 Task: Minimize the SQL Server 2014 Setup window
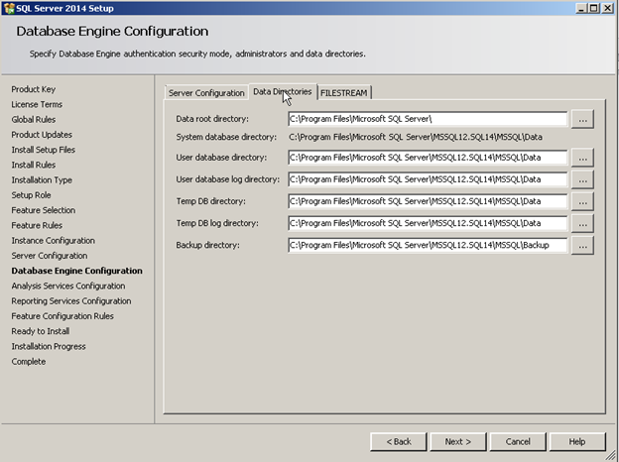coord(581,8)
